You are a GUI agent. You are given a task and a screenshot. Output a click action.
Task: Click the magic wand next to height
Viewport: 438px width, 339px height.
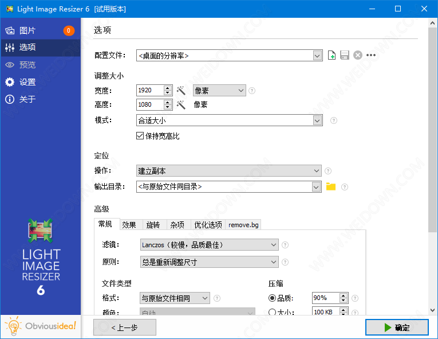tap(181, 104)
